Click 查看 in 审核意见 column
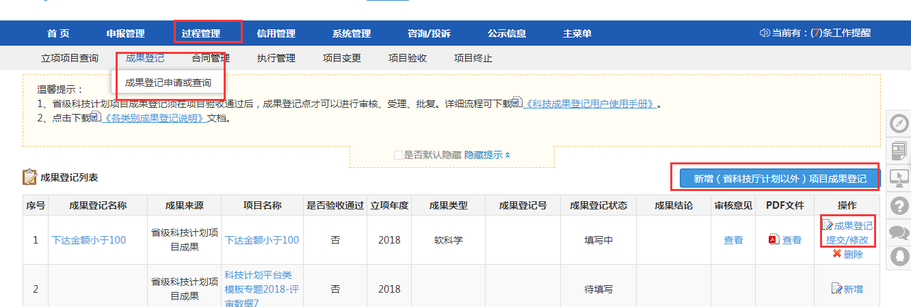Screen dimensions: 911x307 733,240
